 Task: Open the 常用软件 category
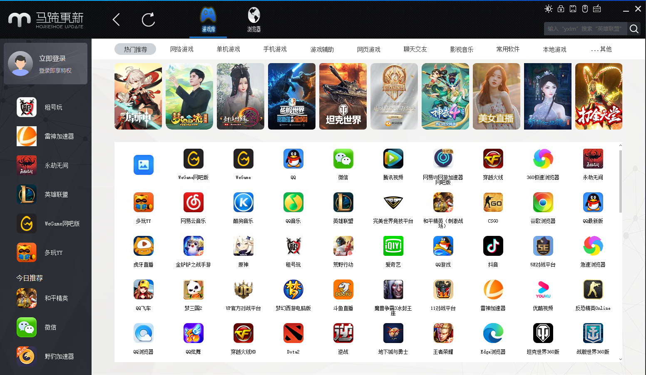click(x=508, y=49)
